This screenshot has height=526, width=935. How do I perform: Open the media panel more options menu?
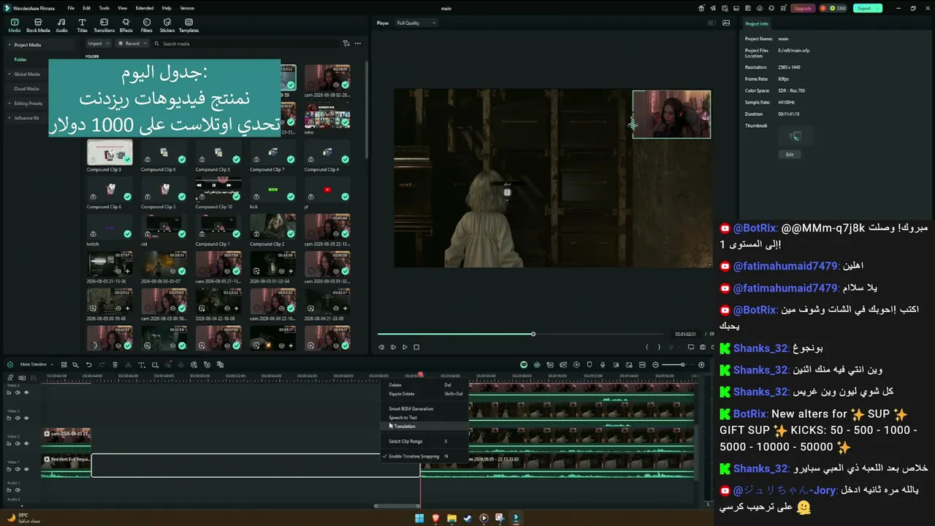click(x=358, y=44)
